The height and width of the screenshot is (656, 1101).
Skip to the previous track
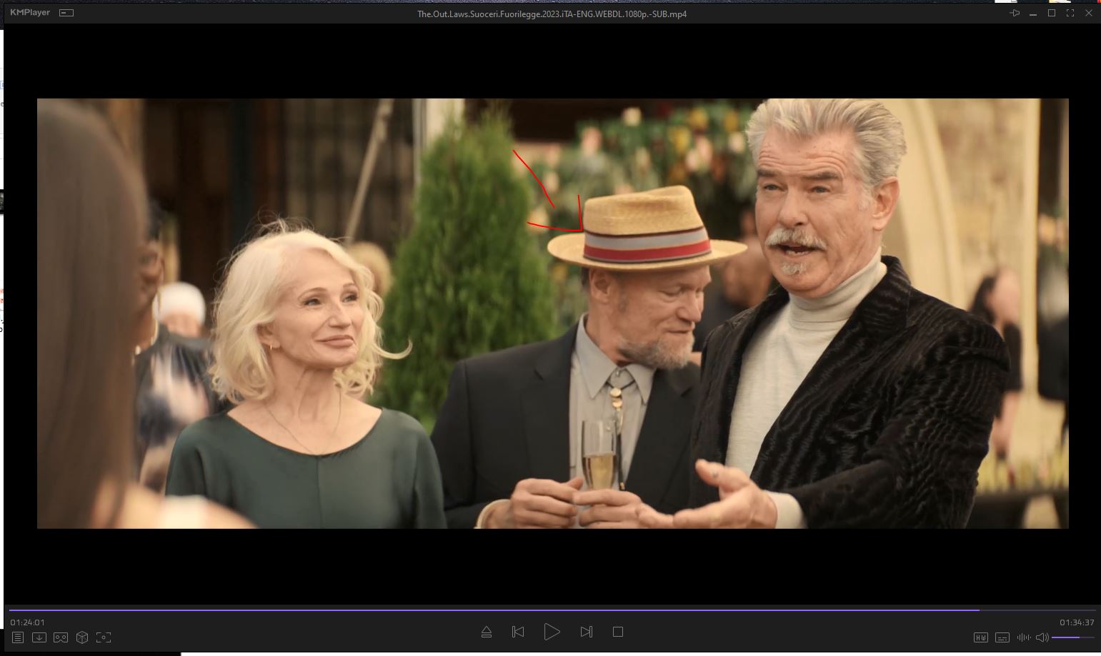click(x=518, y=632)
